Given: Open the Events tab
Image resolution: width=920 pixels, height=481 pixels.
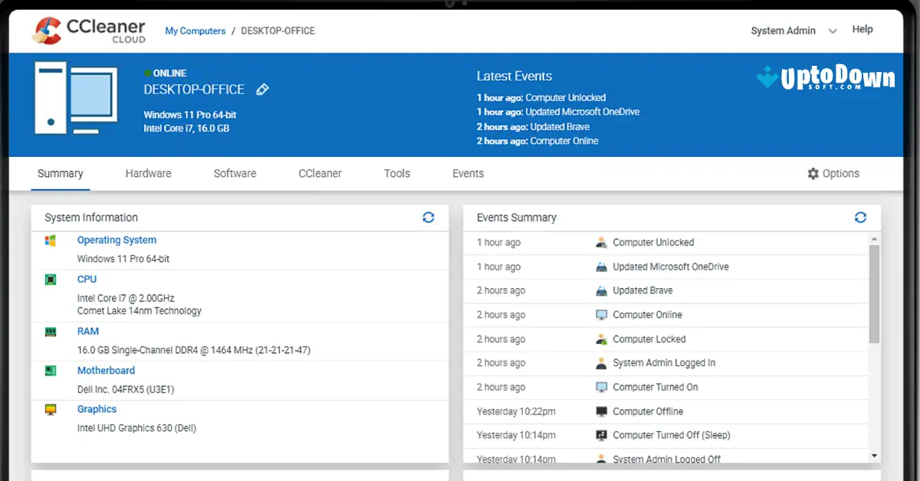Looking at the screenshot, I should 468,173.
